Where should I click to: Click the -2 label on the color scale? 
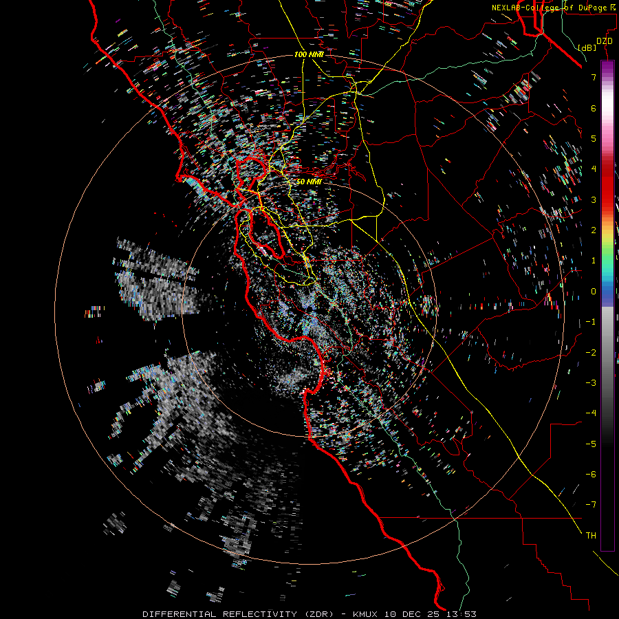click(591, 353)
